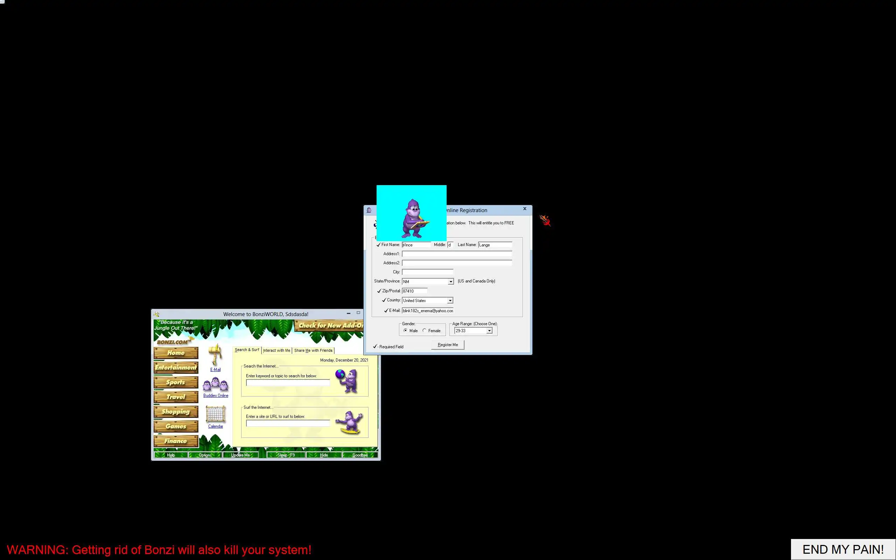Click the Bonzi icon in Registration title bar
Screen dimensions: 896x560
[369, 210]
